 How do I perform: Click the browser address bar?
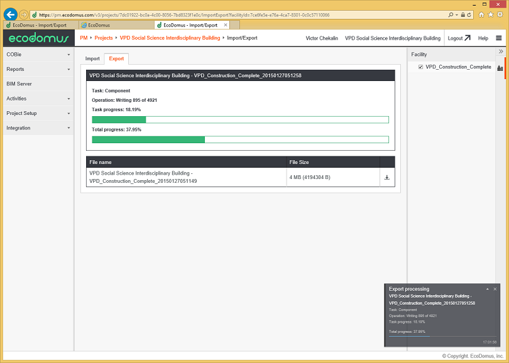pyautogui.click(x=239, y=14)
